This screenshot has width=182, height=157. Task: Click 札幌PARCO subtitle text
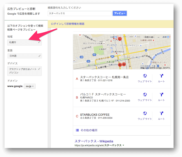click(86, 98)
